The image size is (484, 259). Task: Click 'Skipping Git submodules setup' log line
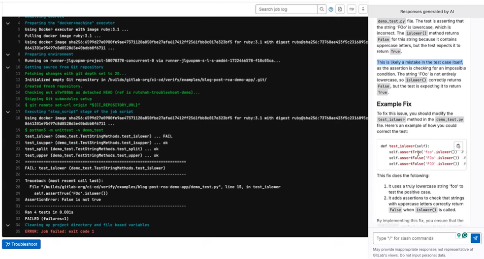click(x=58, y=99)
